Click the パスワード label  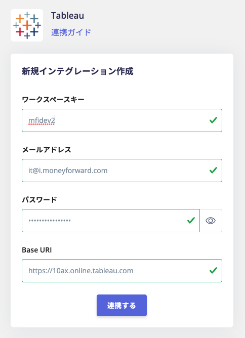coord(39,199)
